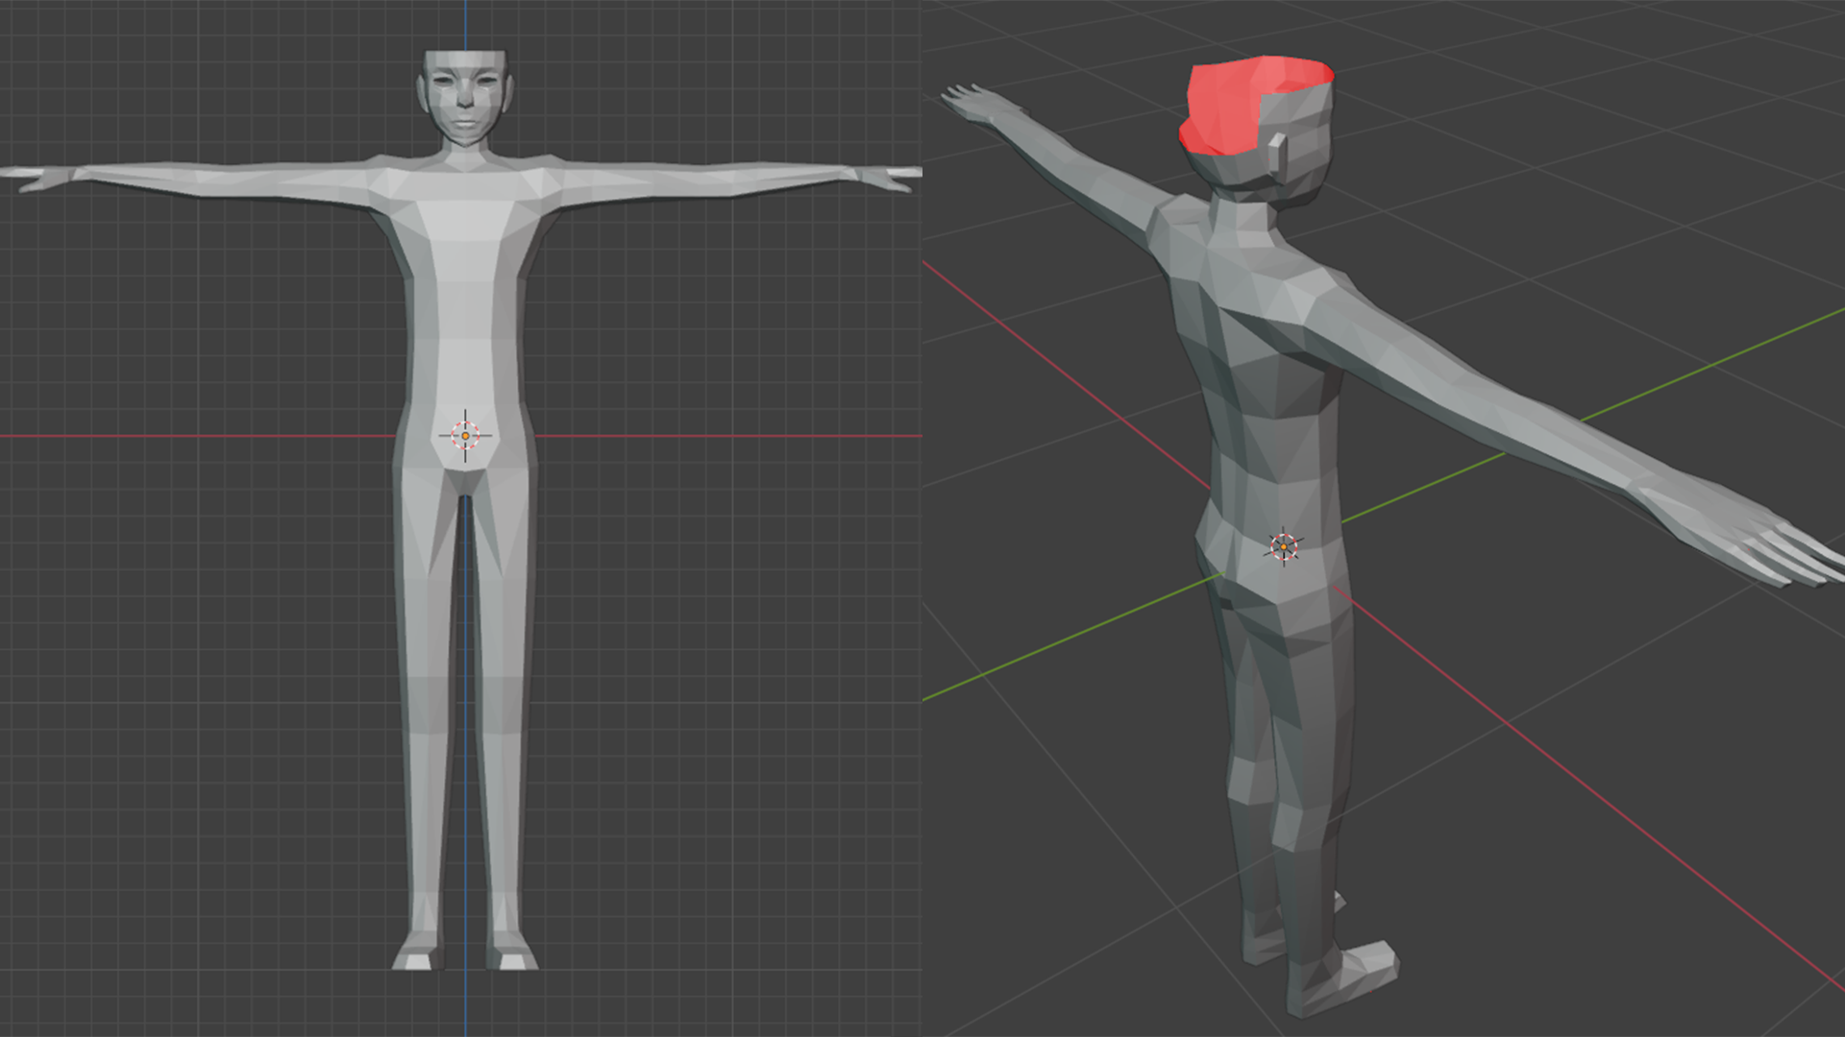Image resolution: width=1845 pixels, height=1037 pixels.
Task: Click the 3D cursor in perspective view
Action: [1284, 546]
